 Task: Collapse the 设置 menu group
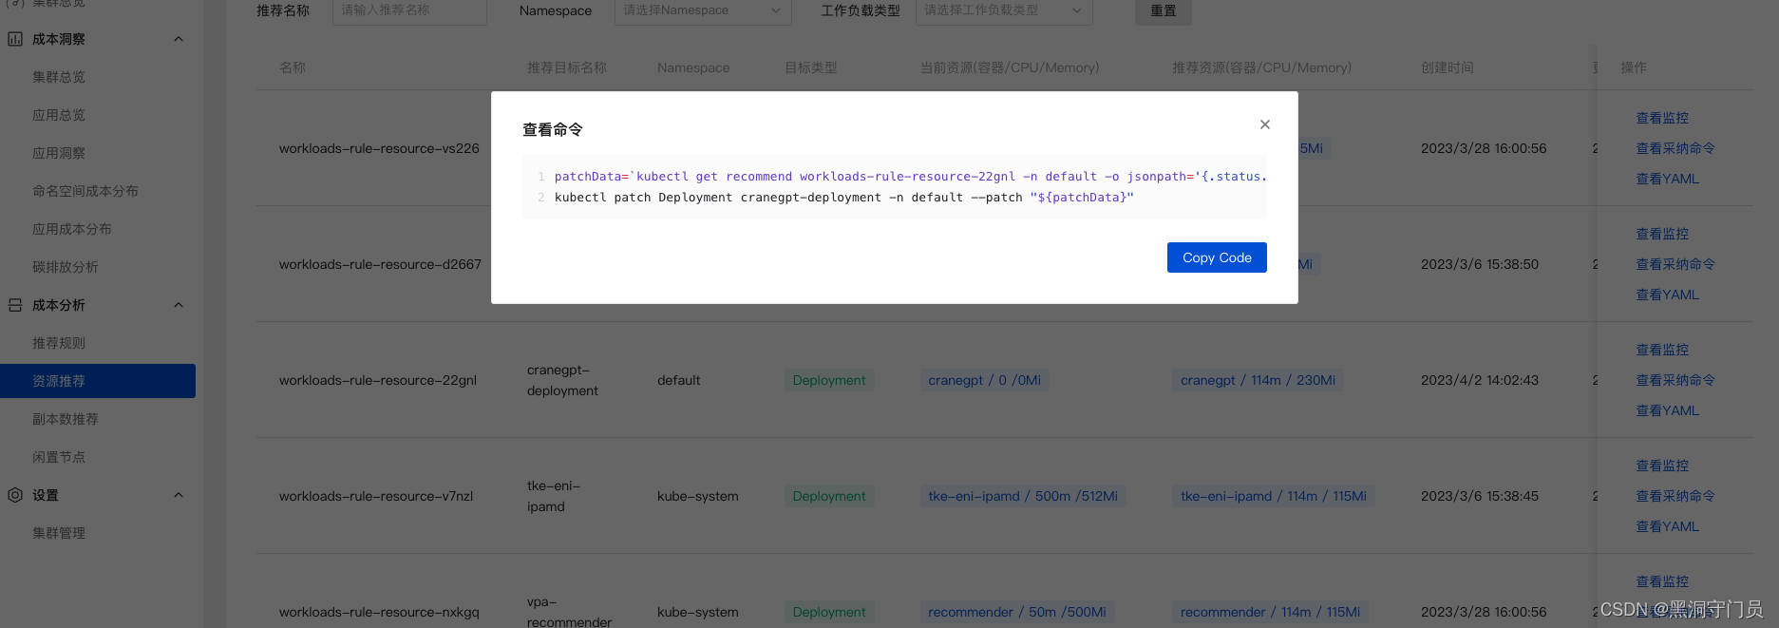coord(179,495)
